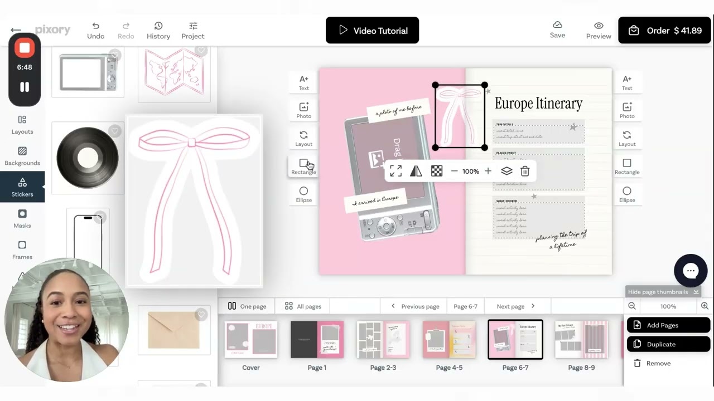This screenshot has width=714, height=401.
Task: Open the layer order icon
Action: pyautogui.click(x=506, y=171)
